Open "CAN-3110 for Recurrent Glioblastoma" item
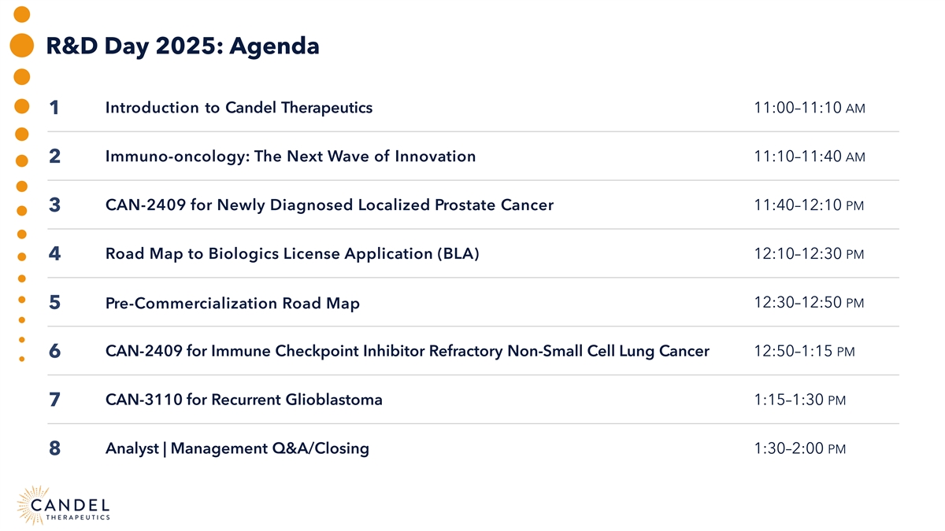Image resolution: width=945 pixels, height=531 pixels. (x=244, y=400)
